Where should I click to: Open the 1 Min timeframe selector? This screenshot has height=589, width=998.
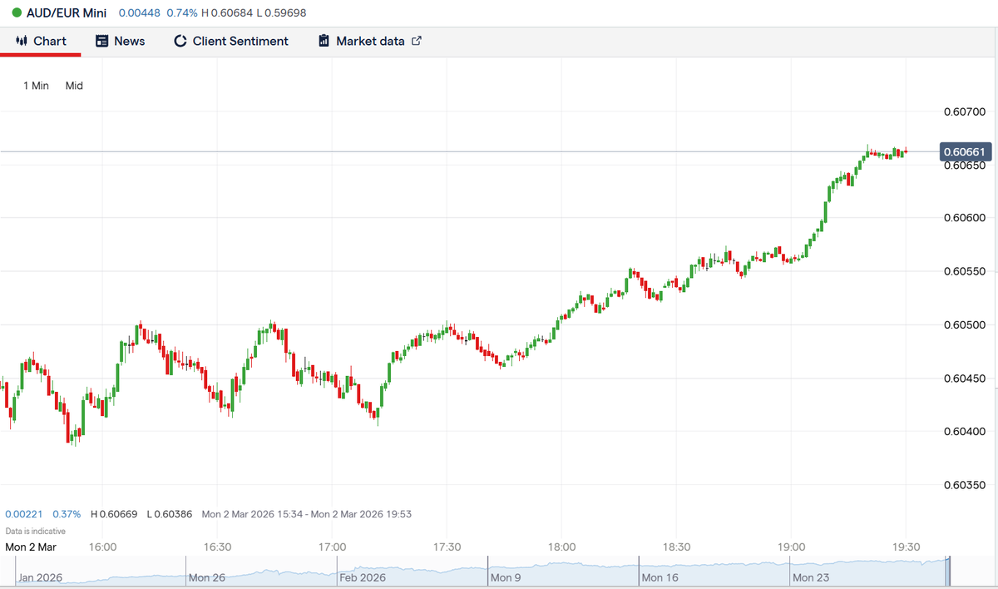click(x=36, y=86)
